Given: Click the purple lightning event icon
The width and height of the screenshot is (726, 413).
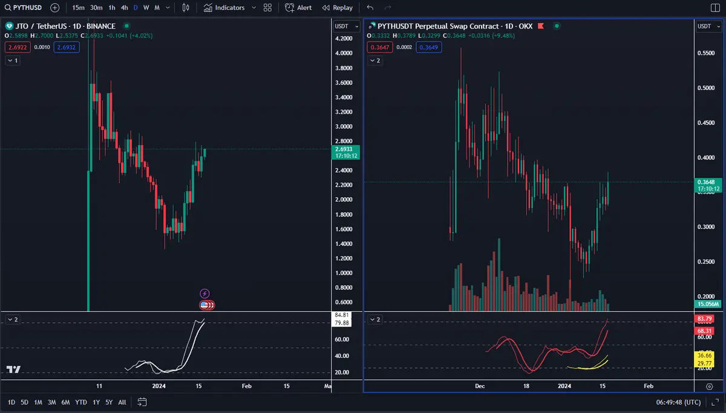Looking at the screenshot, I should tap(204, 293).
